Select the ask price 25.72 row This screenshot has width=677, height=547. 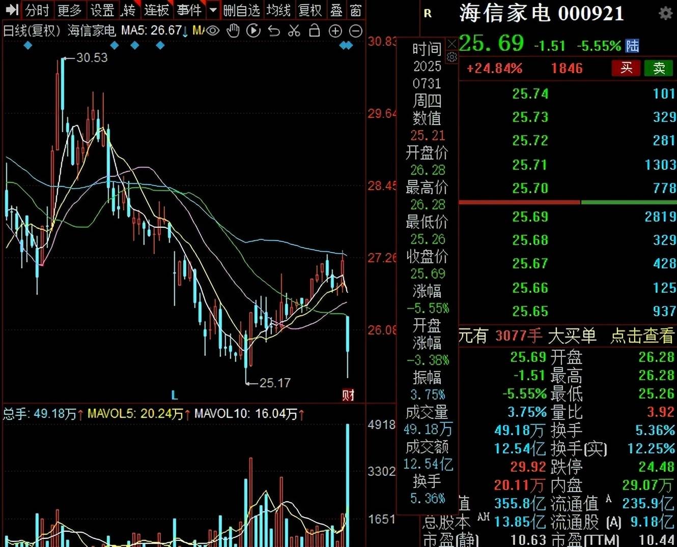tap(568, 140)
